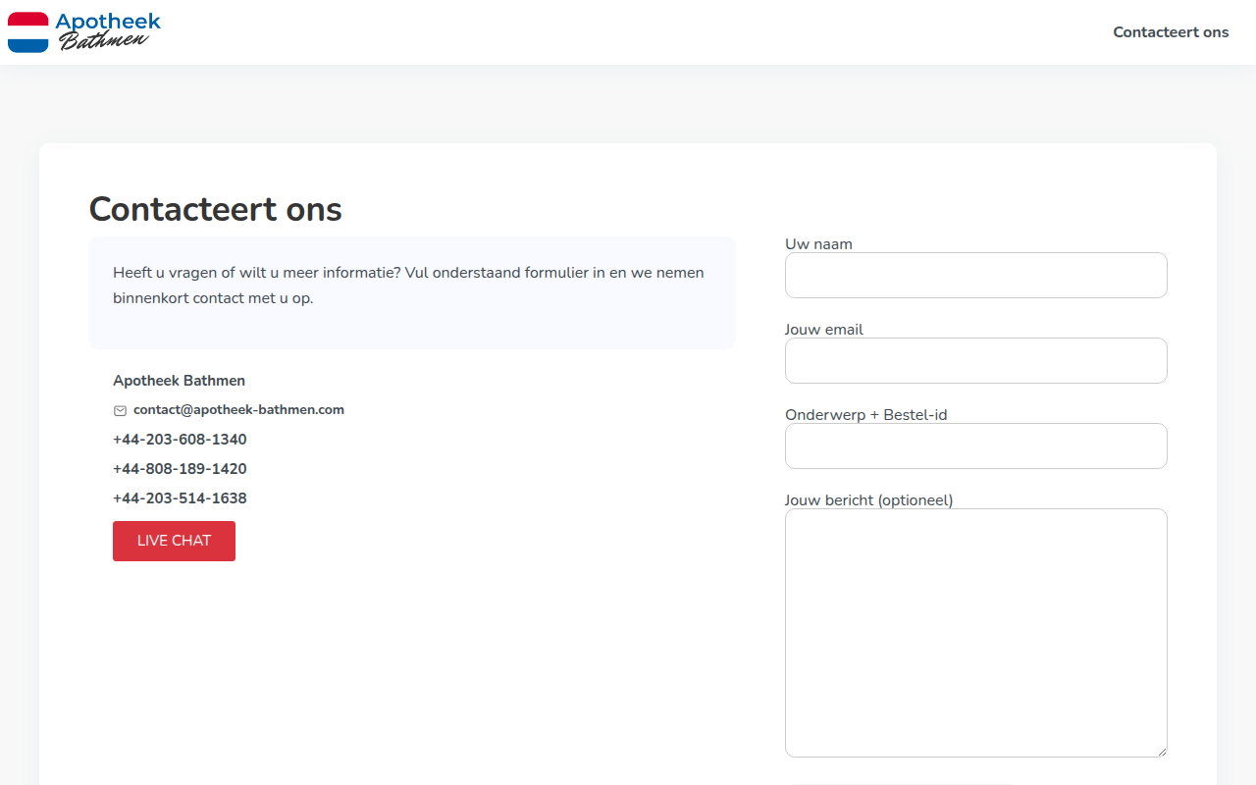Click into the Jouw bericht text area

pos(976,633)
